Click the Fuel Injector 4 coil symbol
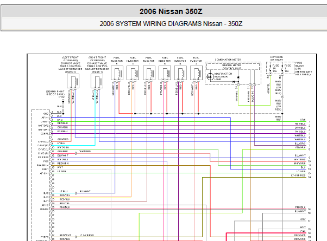Image resolution: width=327 pixels, height=241 pixels. (180, 73)
